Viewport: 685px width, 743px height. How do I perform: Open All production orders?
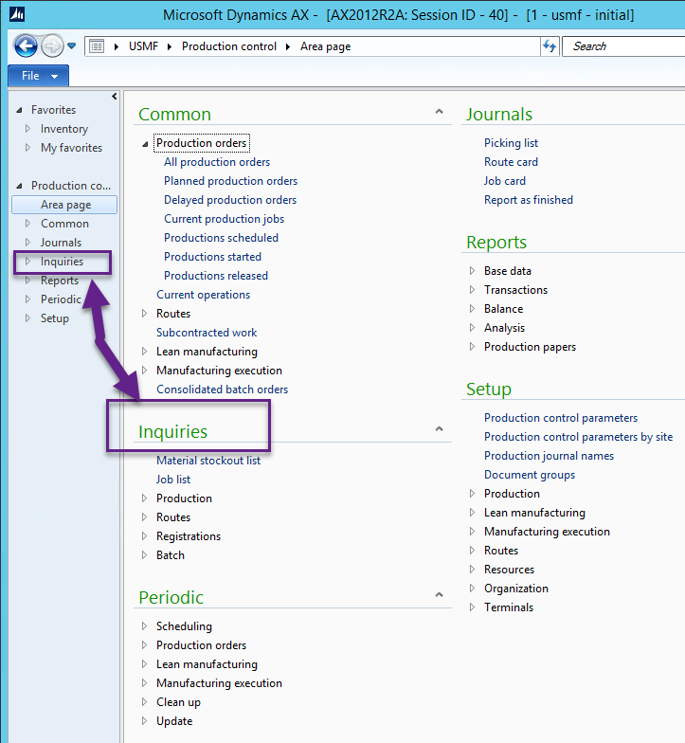pos(217,162)
